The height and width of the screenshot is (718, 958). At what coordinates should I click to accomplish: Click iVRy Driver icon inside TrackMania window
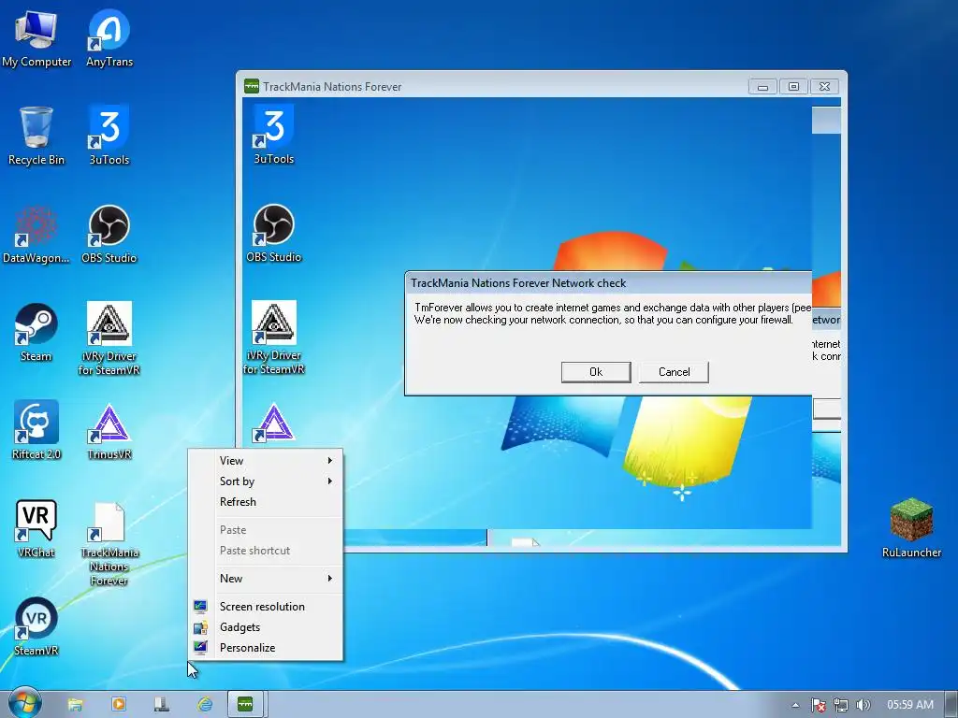click(274, 337)
